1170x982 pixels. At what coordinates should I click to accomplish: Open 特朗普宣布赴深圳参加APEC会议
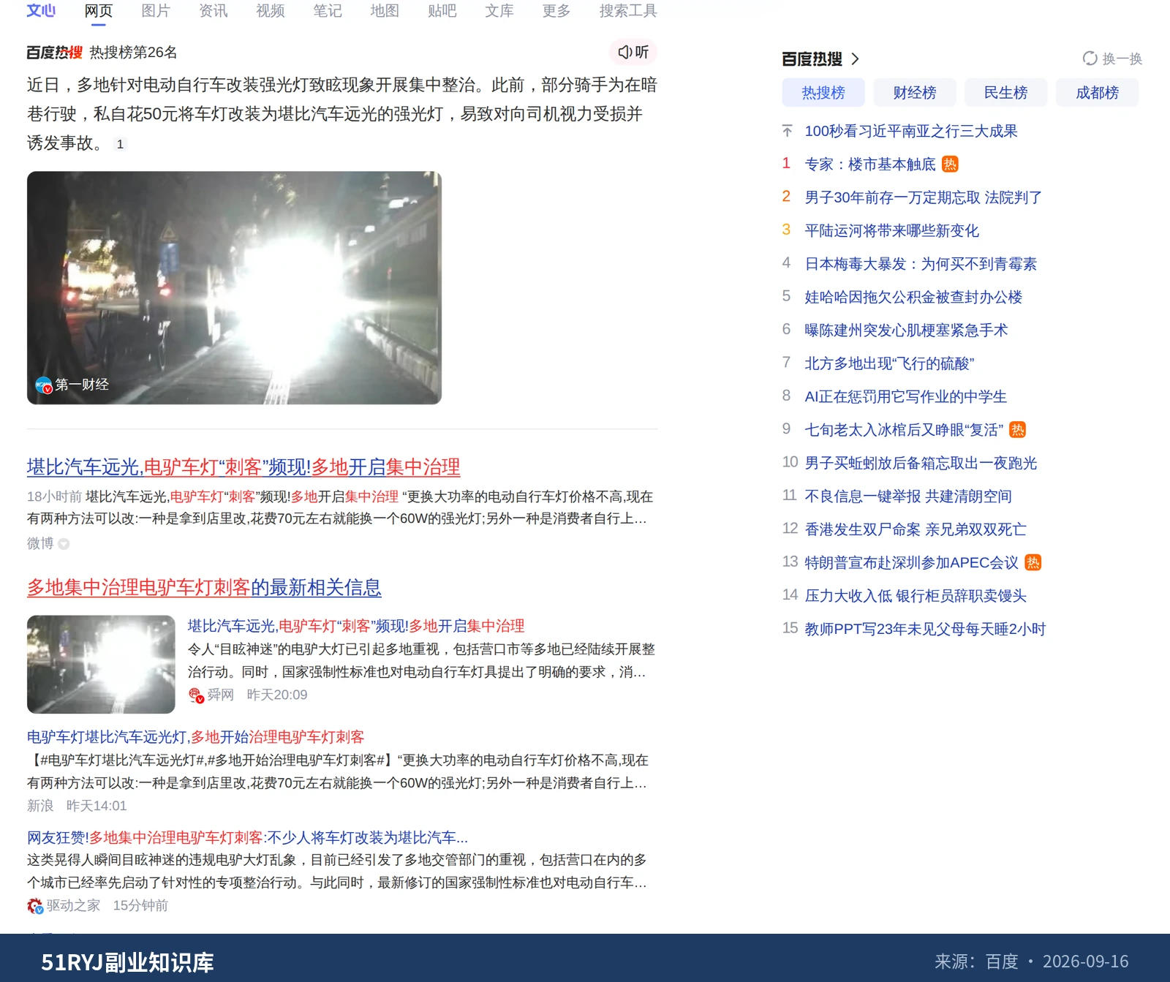point(912,563)
